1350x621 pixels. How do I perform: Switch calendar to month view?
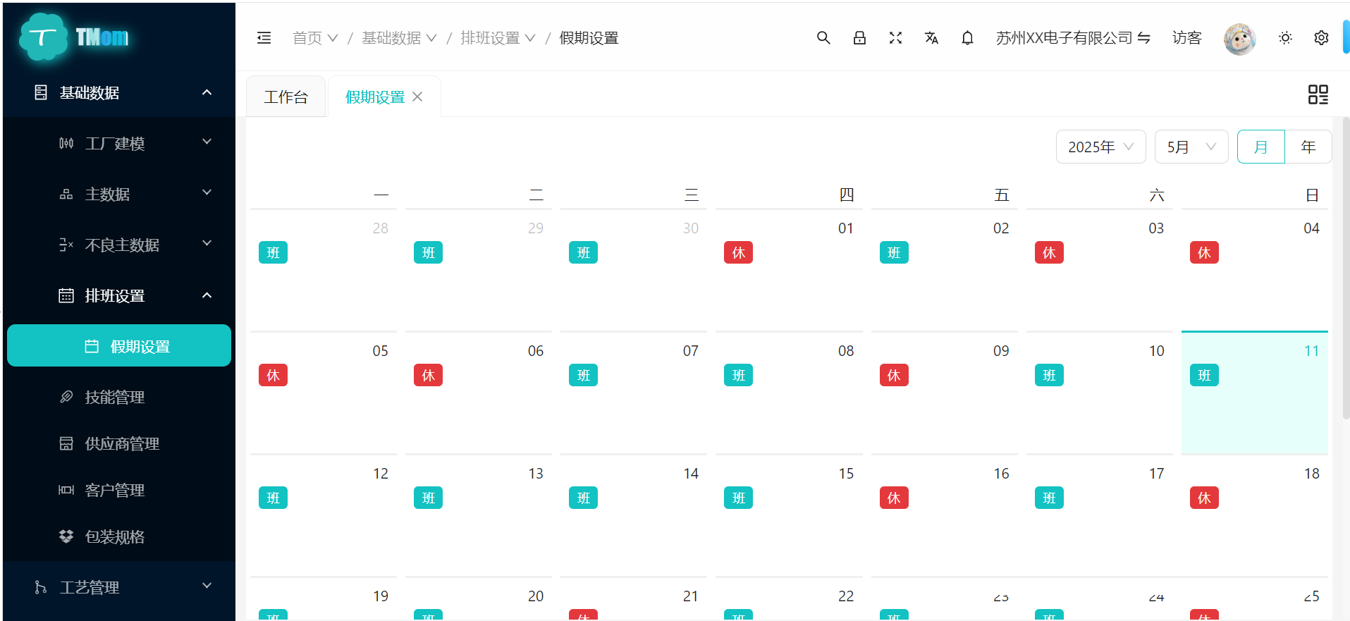[x=1260, y=147]
